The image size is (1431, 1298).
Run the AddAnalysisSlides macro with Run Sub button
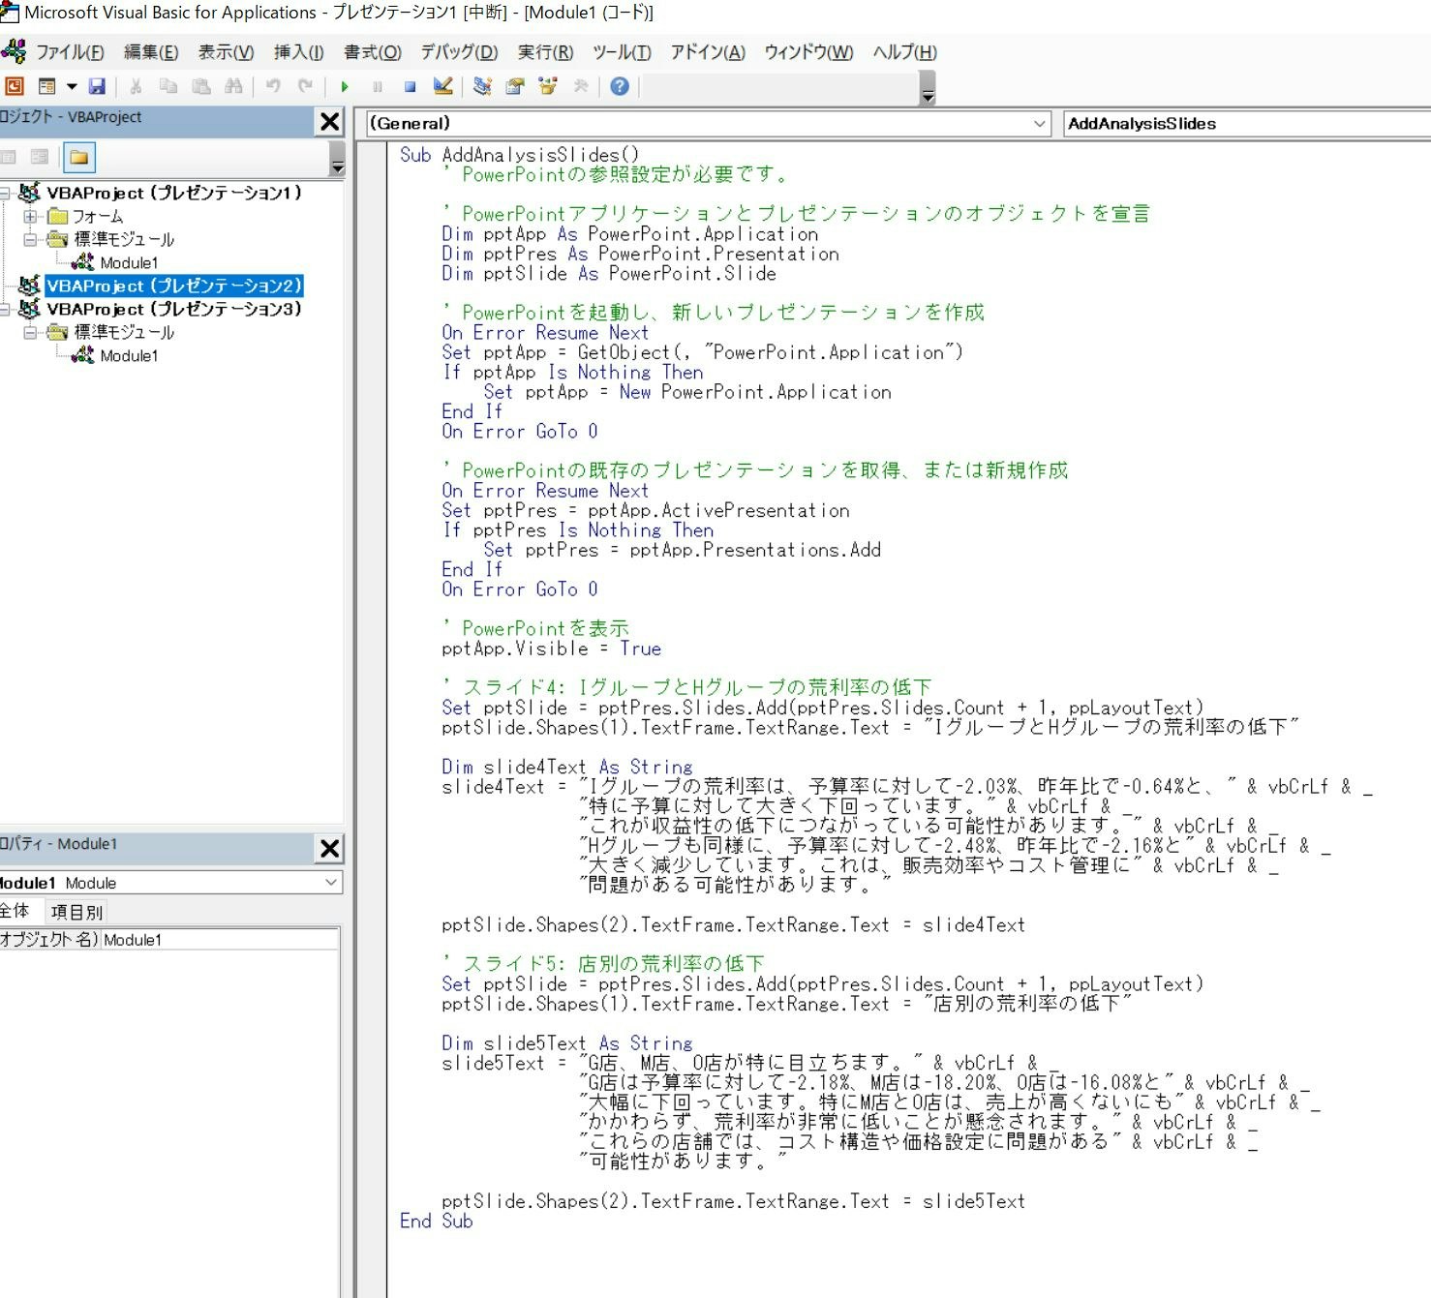pos(346,87)
